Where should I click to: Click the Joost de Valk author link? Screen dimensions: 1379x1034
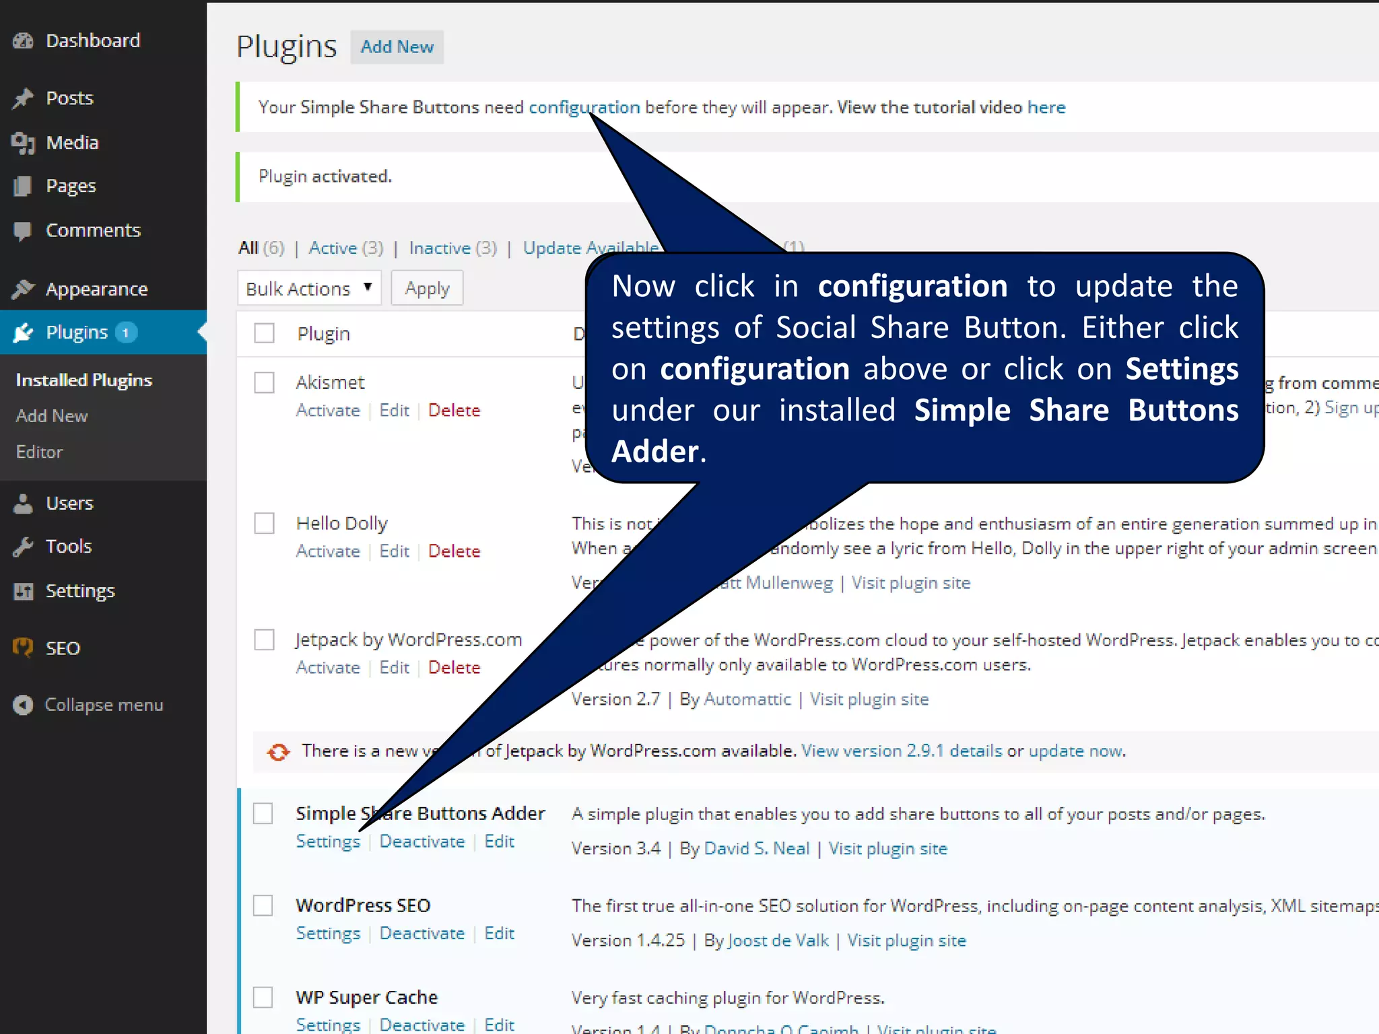click(778, 941)
